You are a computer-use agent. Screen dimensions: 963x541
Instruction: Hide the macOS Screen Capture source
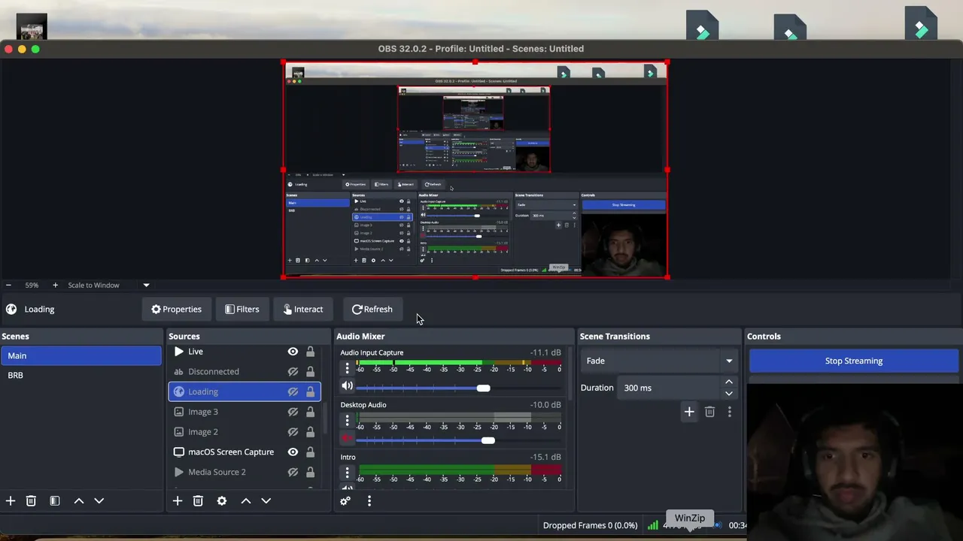(x=293, y=452)
